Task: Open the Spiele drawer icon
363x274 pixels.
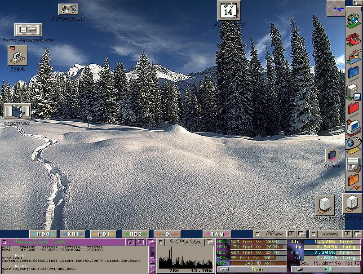Action: pyautogui.click(x=332, y=155)
